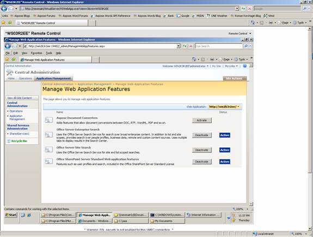Click the inner page vertical scrollbar
This screenshot has height=237, width=313.
point(251,135)
